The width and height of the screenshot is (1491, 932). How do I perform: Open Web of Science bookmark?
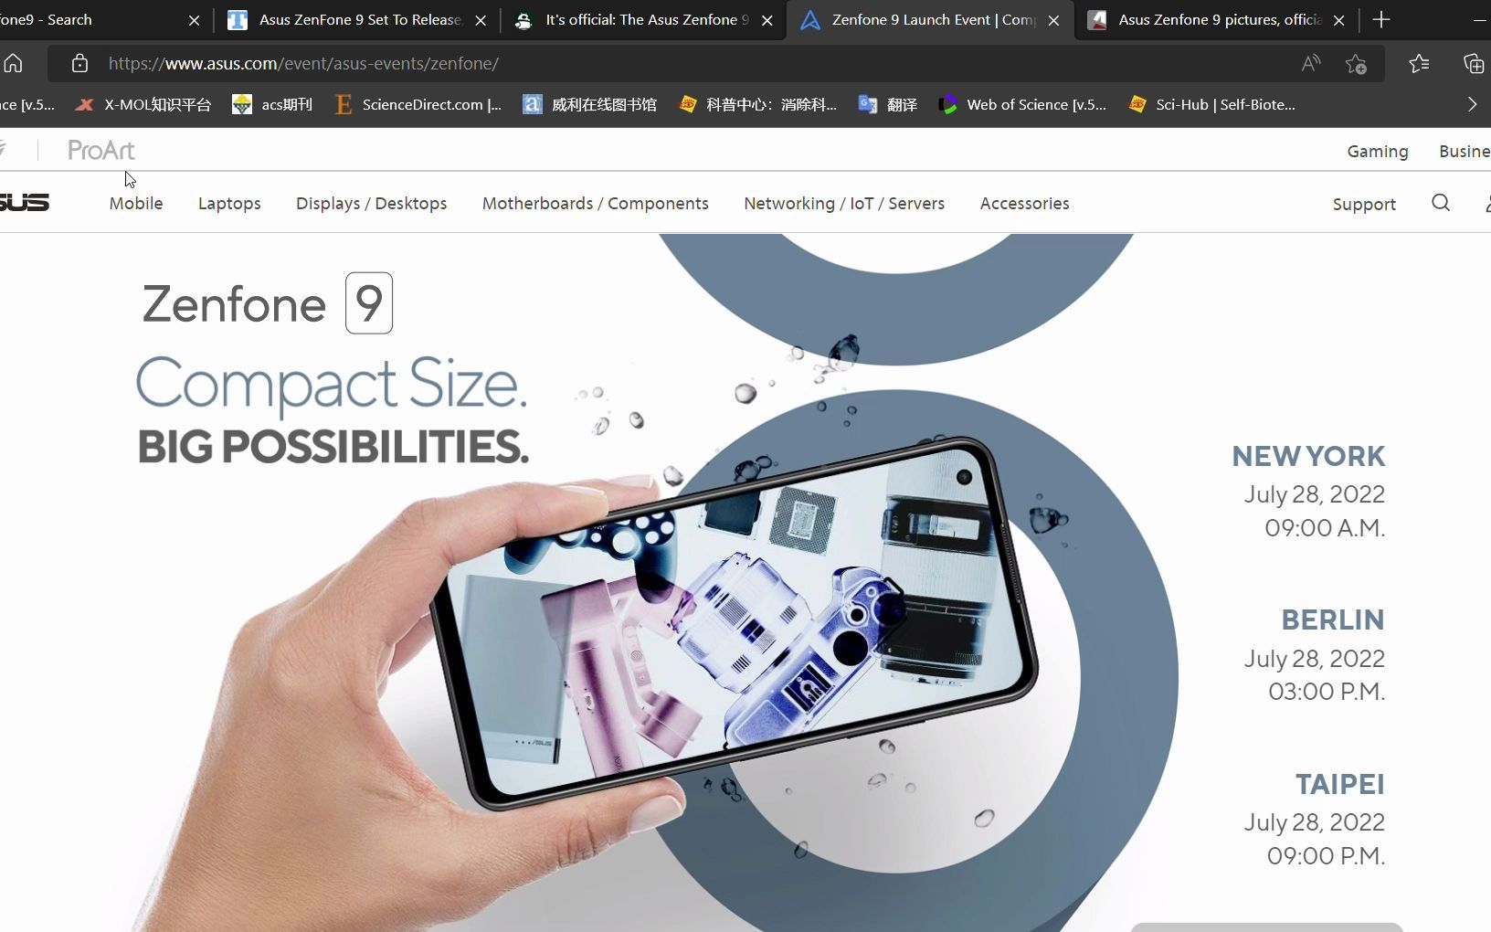[x=1022, y=104]
